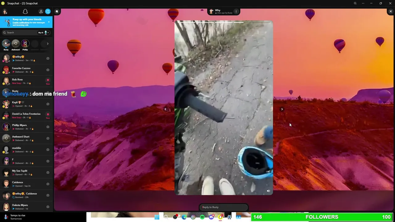Image resolution: width=395 pixels, height=222 pixels.
Task: Mute the story video sound
Action: pyautogui.click(x=268, y=191)
